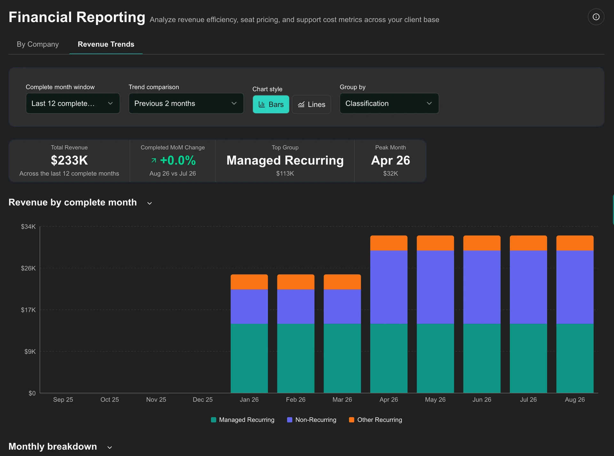The image size is (614, 456).
Task: Click the $34K y-axis label
Action: [x=28, y=227]
